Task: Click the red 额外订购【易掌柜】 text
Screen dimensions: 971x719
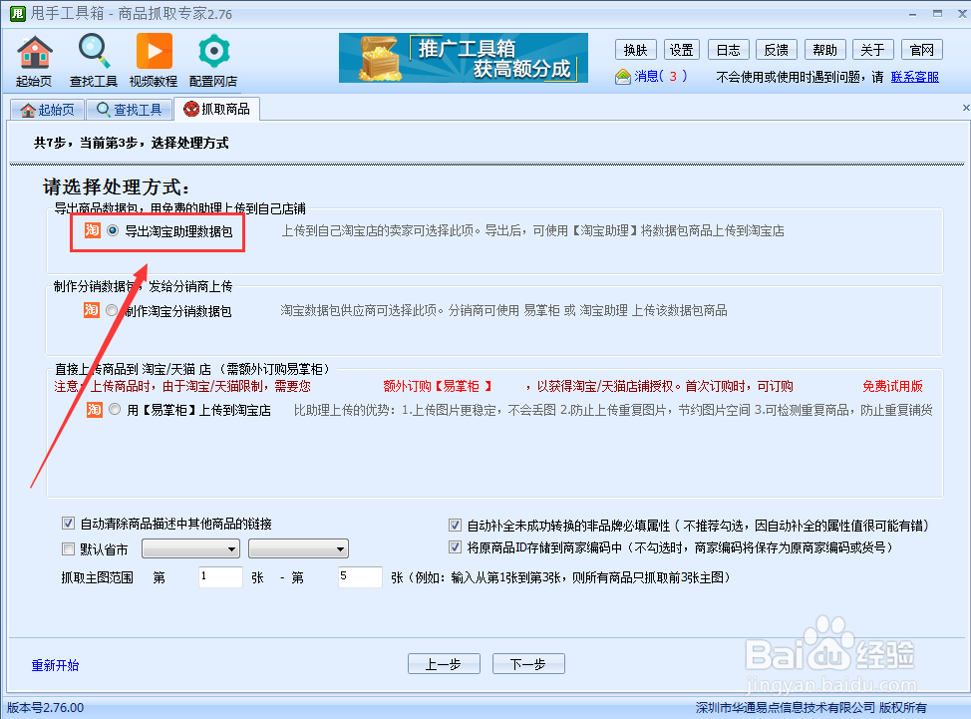Action: click(437, 387)
